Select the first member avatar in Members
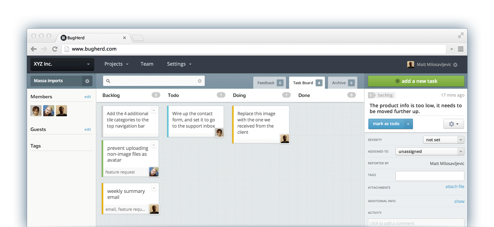This screenshot has height=227, width=494. click(36, 111)
